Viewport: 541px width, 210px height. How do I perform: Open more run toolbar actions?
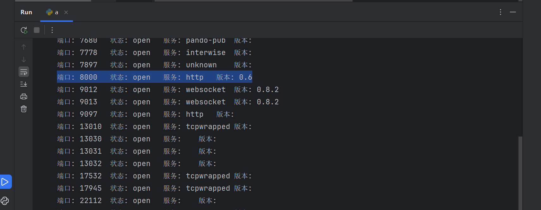pyautogui.click(x=52, y=30)
